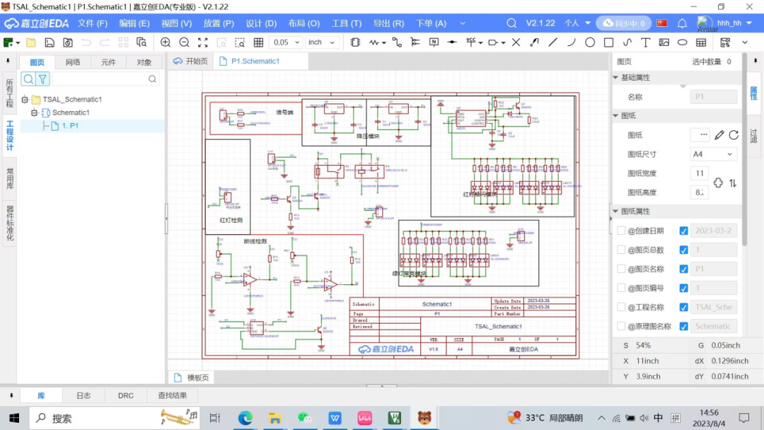Select the rectangle drawing tool
The image size is (764, 430).
[608, 42]
